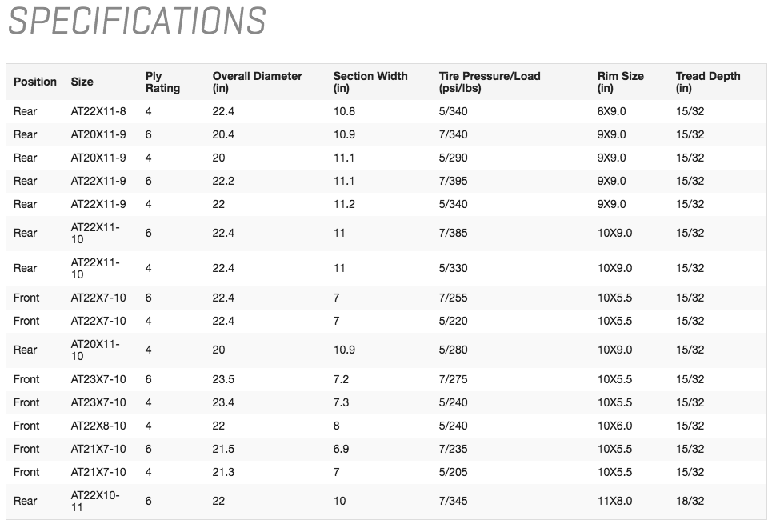772x524 pixels.
Task: Click the Tread Depth column header
Action: (x=708, y=82)
